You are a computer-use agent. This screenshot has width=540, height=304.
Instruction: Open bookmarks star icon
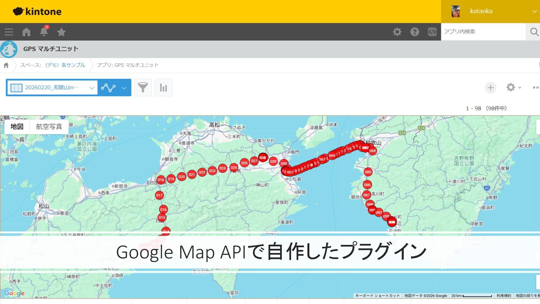click(61, 32)
